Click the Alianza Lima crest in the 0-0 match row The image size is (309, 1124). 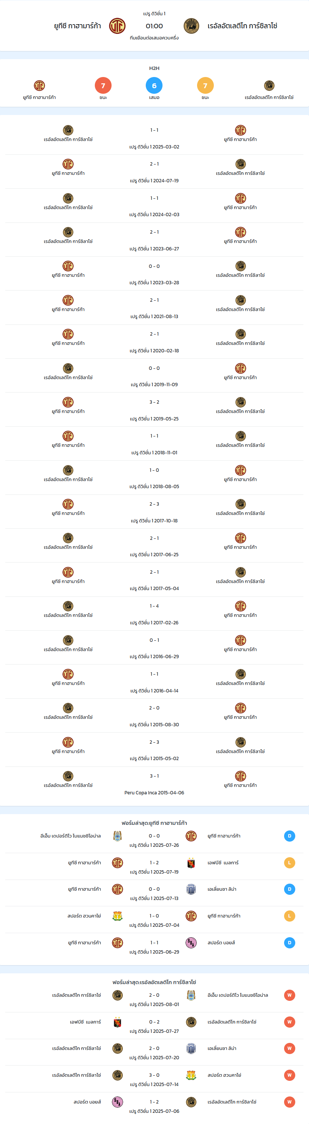pos(191,889)
